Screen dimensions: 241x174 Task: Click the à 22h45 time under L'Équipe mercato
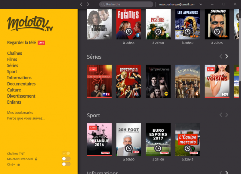[x=187, y=160]
